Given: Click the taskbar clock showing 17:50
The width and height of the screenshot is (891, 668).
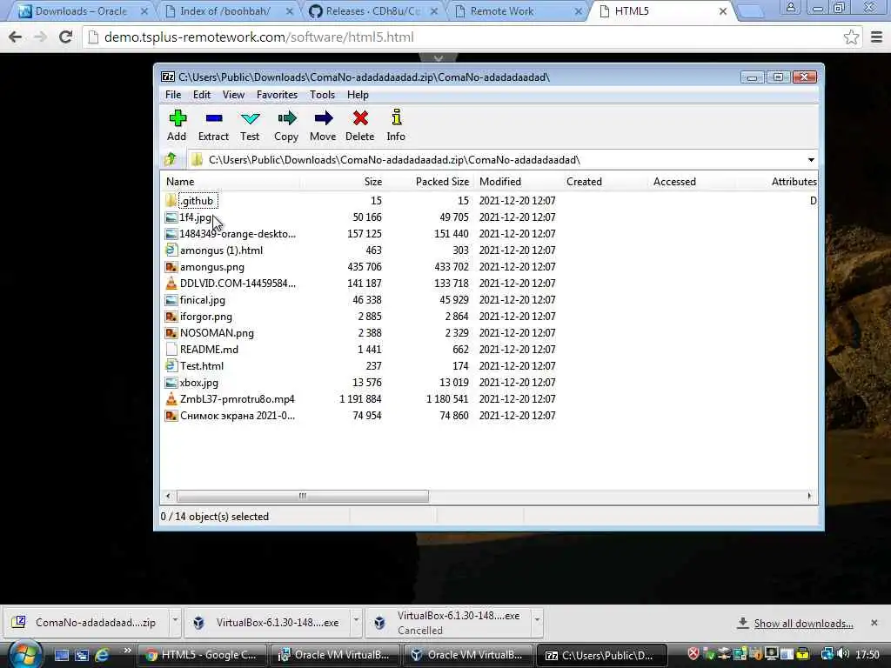Looking at the screenshot, I should [x=868, y=654].
